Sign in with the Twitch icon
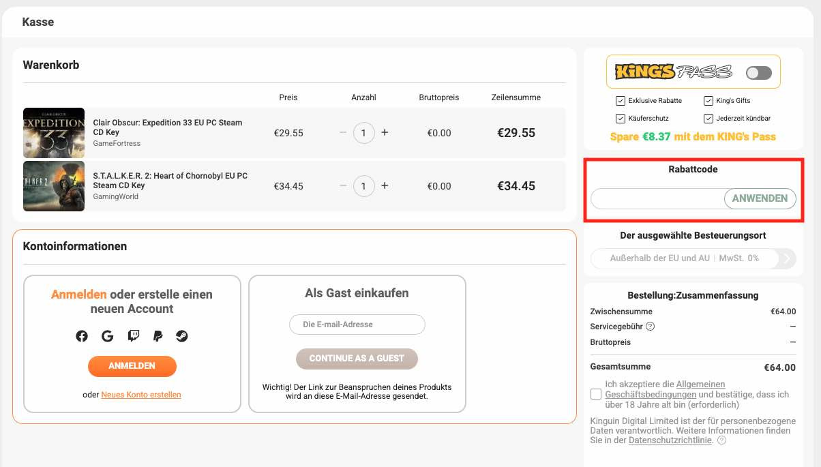821x467 pixels. [x=133, y=336]
